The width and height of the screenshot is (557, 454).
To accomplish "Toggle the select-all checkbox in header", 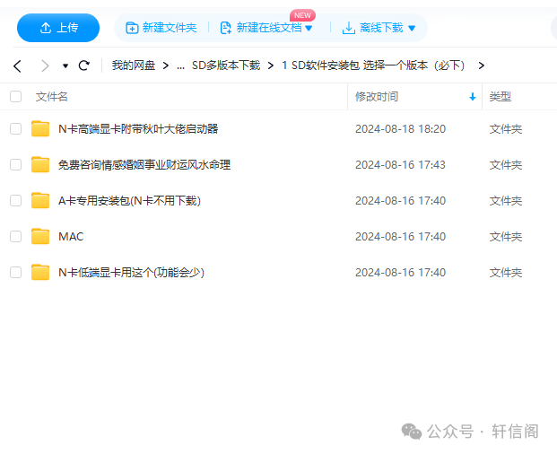I will click(15, 97).
